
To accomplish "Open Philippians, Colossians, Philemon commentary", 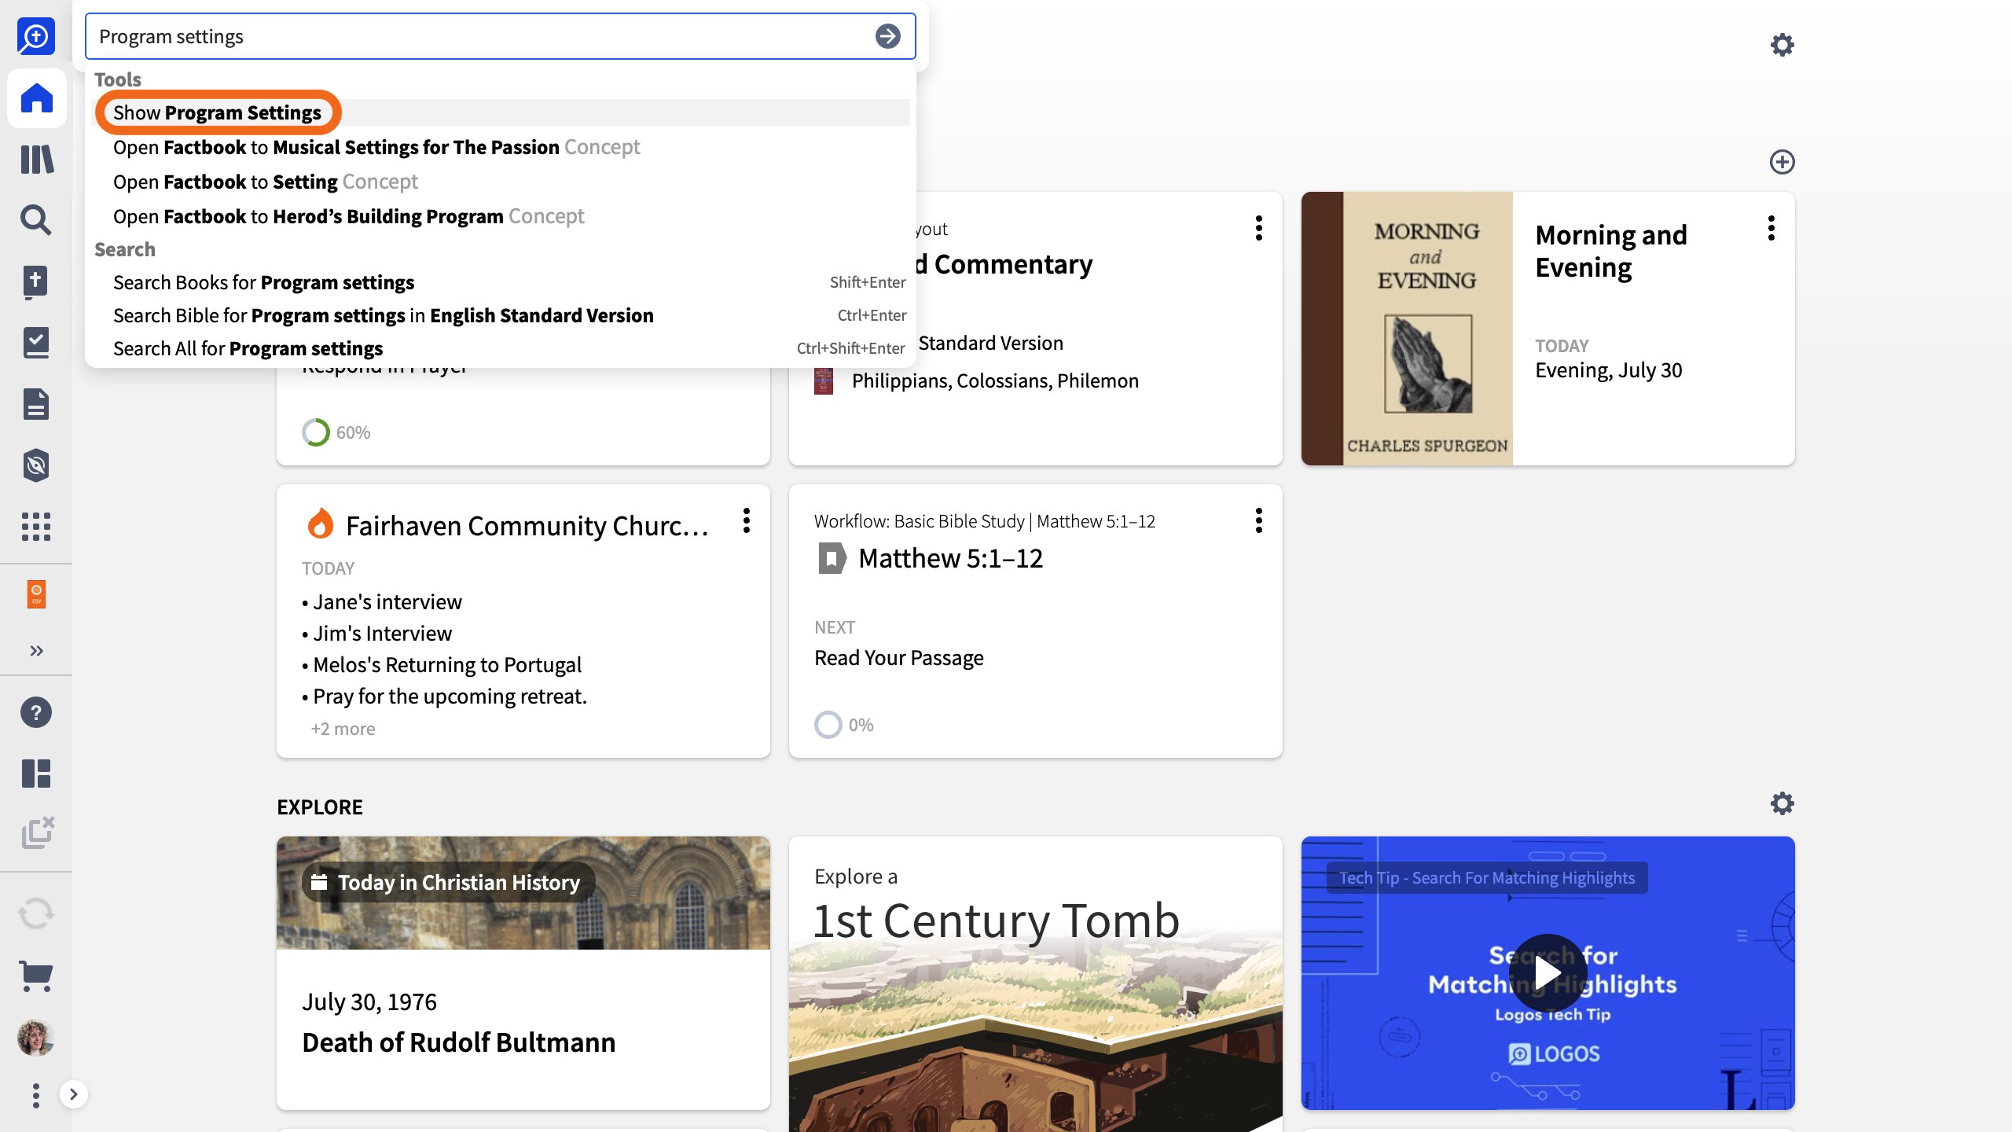I will point(995,380).
